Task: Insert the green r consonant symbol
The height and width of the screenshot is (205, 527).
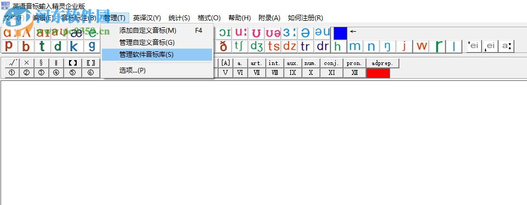Action: coord(437,46)
